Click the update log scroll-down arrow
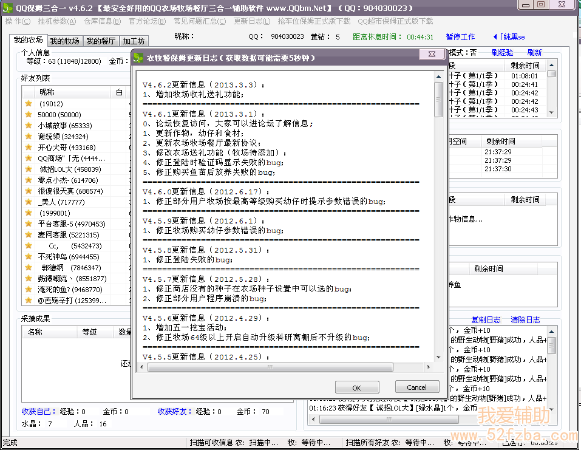Image resolution: width=581 pixels, height=450 pixels. click(x=438, y=357)
